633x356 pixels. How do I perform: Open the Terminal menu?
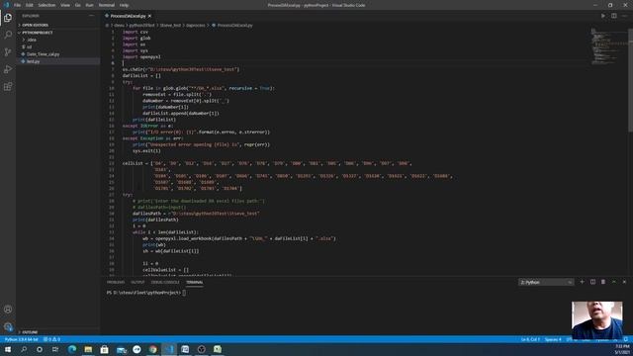(x=107, y=5)
